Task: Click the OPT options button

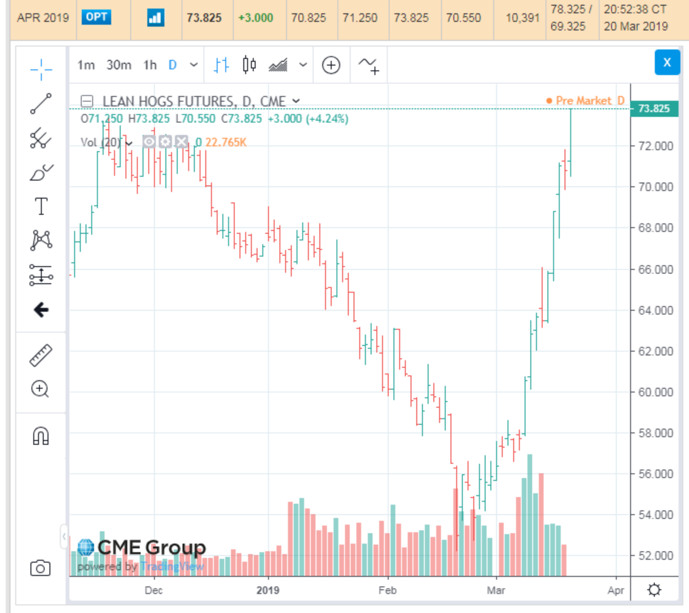Action: point(96,18)
